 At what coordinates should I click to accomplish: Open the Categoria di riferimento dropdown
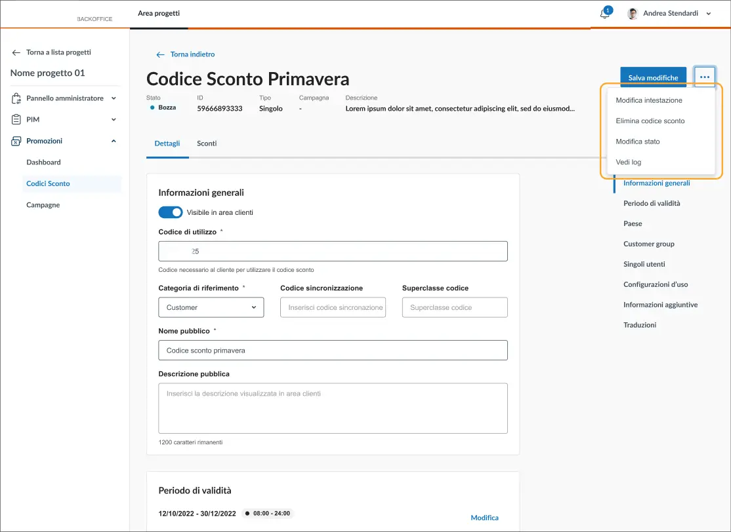click(211, 307)
